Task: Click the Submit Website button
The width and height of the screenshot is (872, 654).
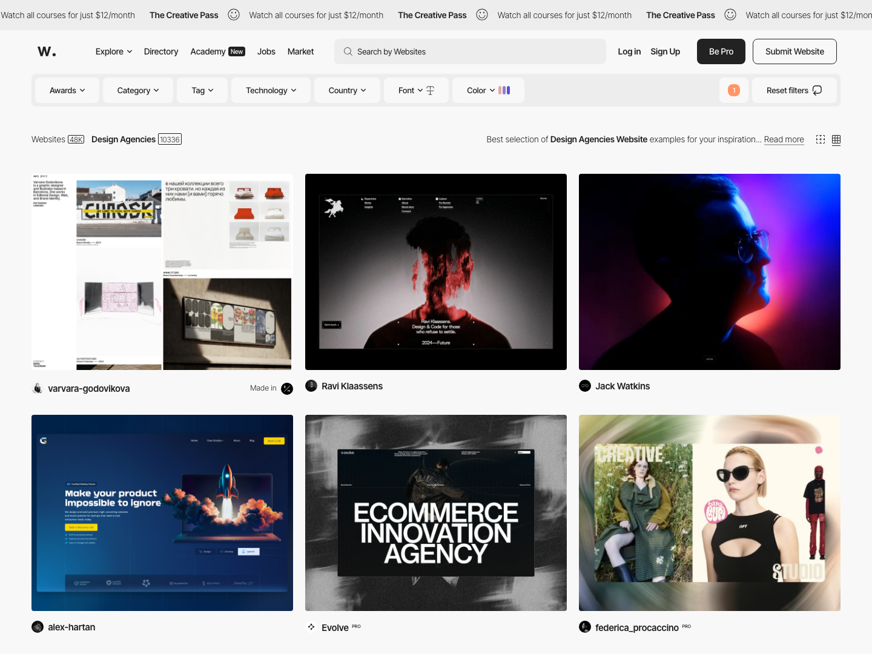Action: pyautogui.click(x=794, y=51)
